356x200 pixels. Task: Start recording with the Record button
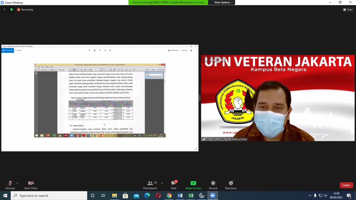[213, 185]
